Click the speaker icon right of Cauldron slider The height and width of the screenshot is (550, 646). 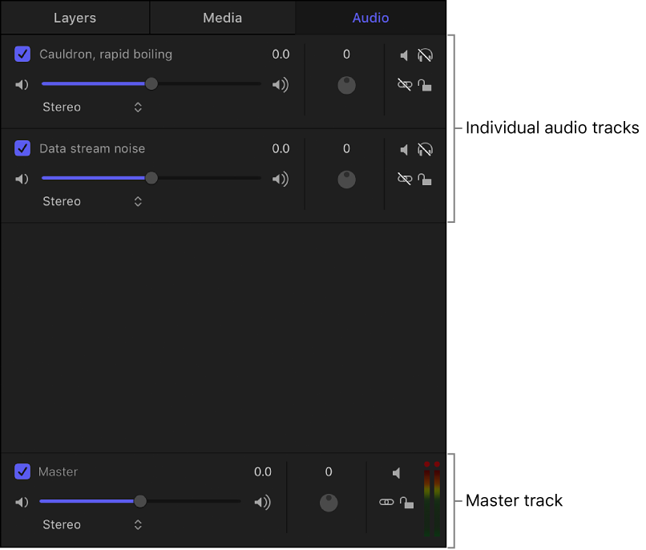tap(281, 83)
